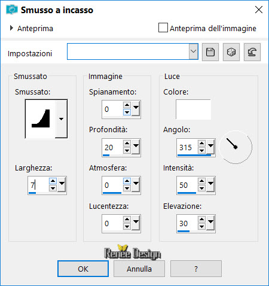
Task: Click into the Atmosfera value field
Action: [x=112, y=185]
